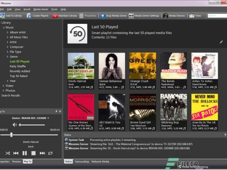Click the Add To Library icon

click(x=2, y=16)
